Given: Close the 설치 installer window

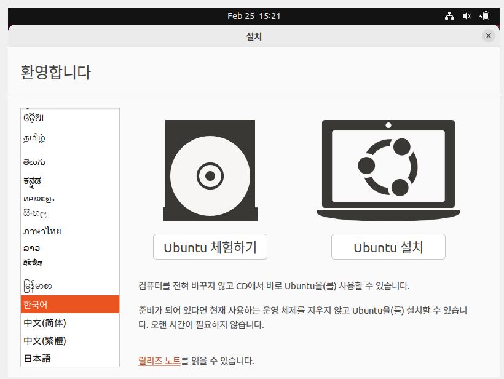Looking at the screenshot, I should tap(488, 36).
